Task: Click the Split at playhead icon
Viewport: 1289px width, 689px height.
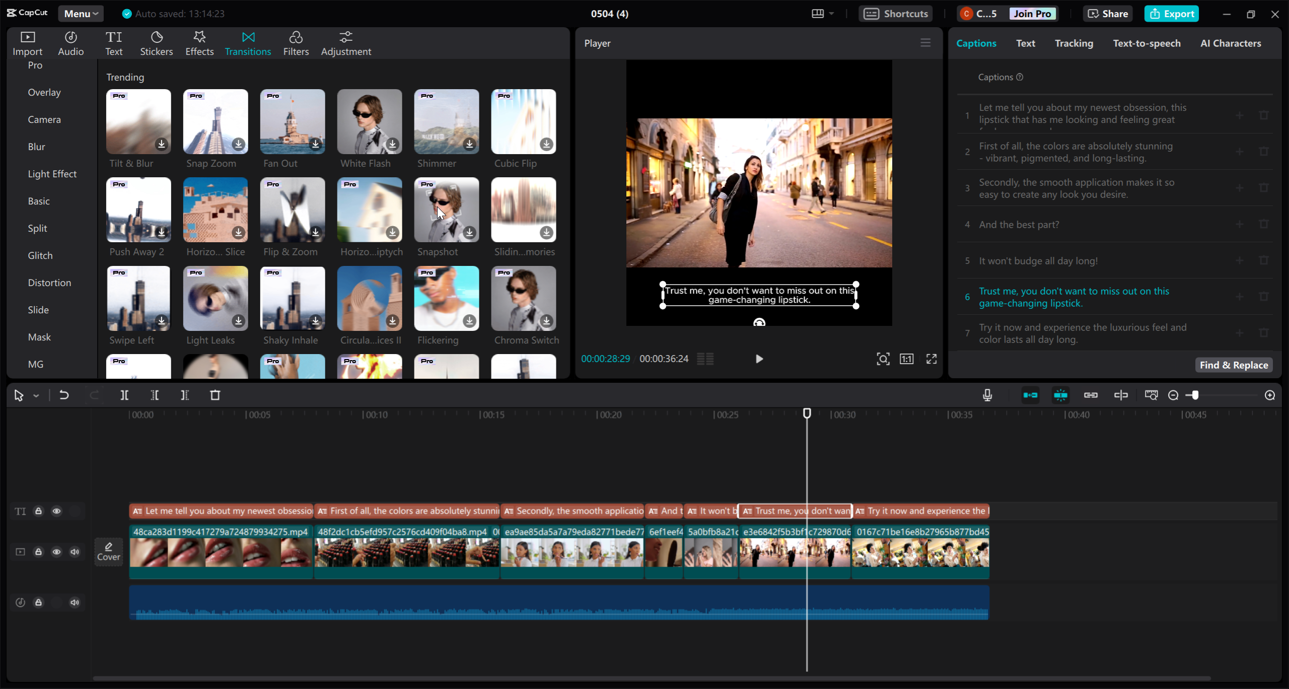Action: (x=124, y=395)
